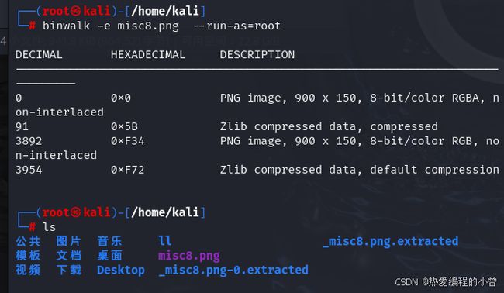Viewport: 504px width, 293px height.
Task: Click the 0xF34 hexadecimal offset
Action: click(x=128, y=141)
